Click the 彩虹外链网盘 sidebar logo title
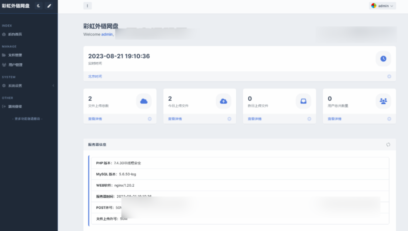Viewport: 408px width, 231px height. 16,6
